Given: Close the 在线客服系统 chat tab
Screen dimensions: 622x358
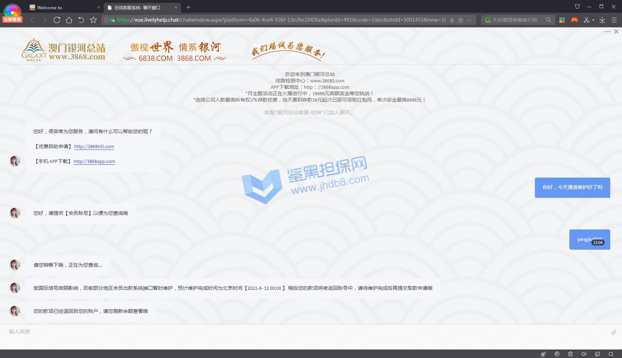Looking at the screenshot, I should [x=176, y=7].
